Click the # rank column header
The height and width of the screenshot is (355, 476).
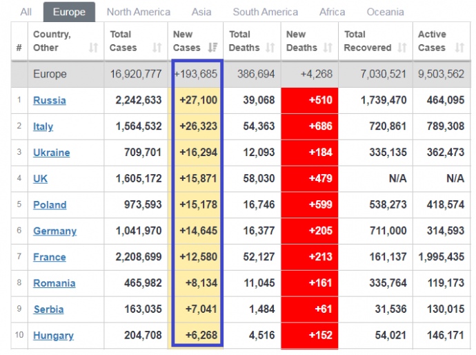click(19, 48)
